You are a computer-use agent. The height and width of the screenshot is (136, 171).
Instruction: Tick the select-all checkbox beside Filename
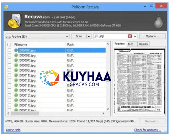9,44
